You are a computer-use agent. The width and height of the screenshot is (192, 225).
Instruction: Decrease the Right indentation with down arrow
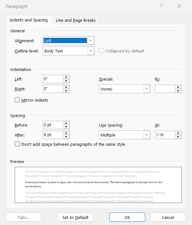(66, 91)
